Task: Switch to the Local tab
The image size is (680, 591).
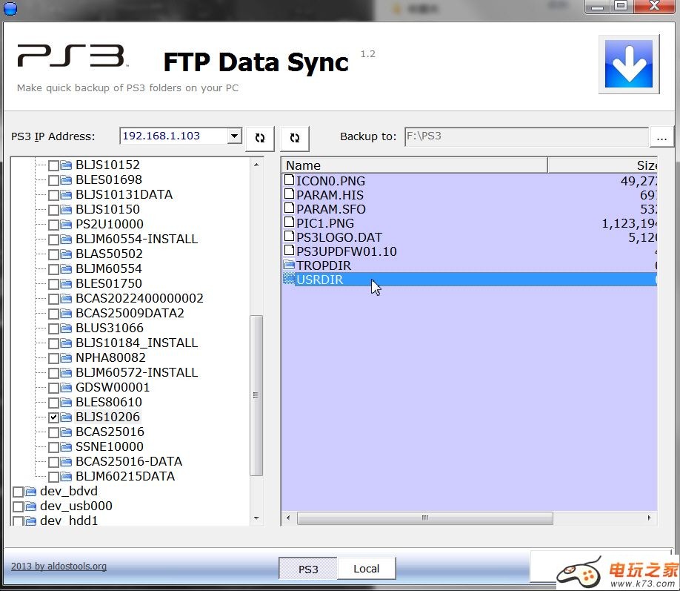Action: [x=366, y=569]
